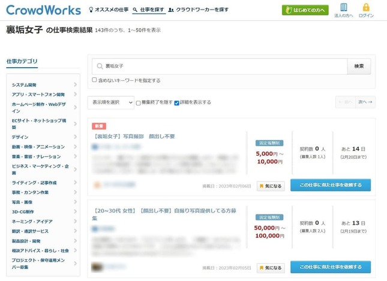Open the 表示順を選択 dropdown
The height and width of the screenshot is (281, 387).
[x=110, y=102]
